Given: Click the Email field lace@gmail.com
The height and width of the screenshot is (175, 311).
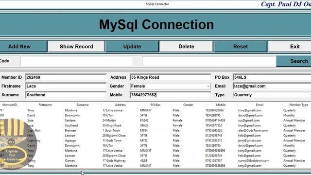Looking at the screenshot, I should point(272,86).
